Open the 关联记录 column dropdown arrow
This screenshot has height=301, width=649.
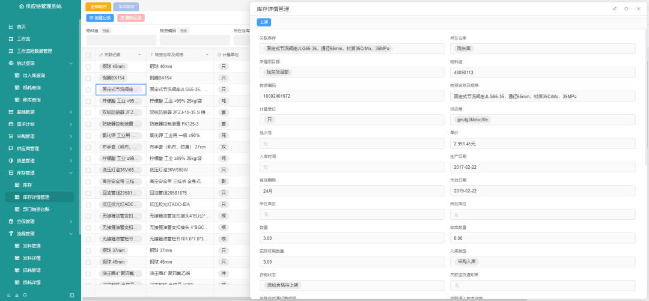pyautogui.click(x=139, y=55)
